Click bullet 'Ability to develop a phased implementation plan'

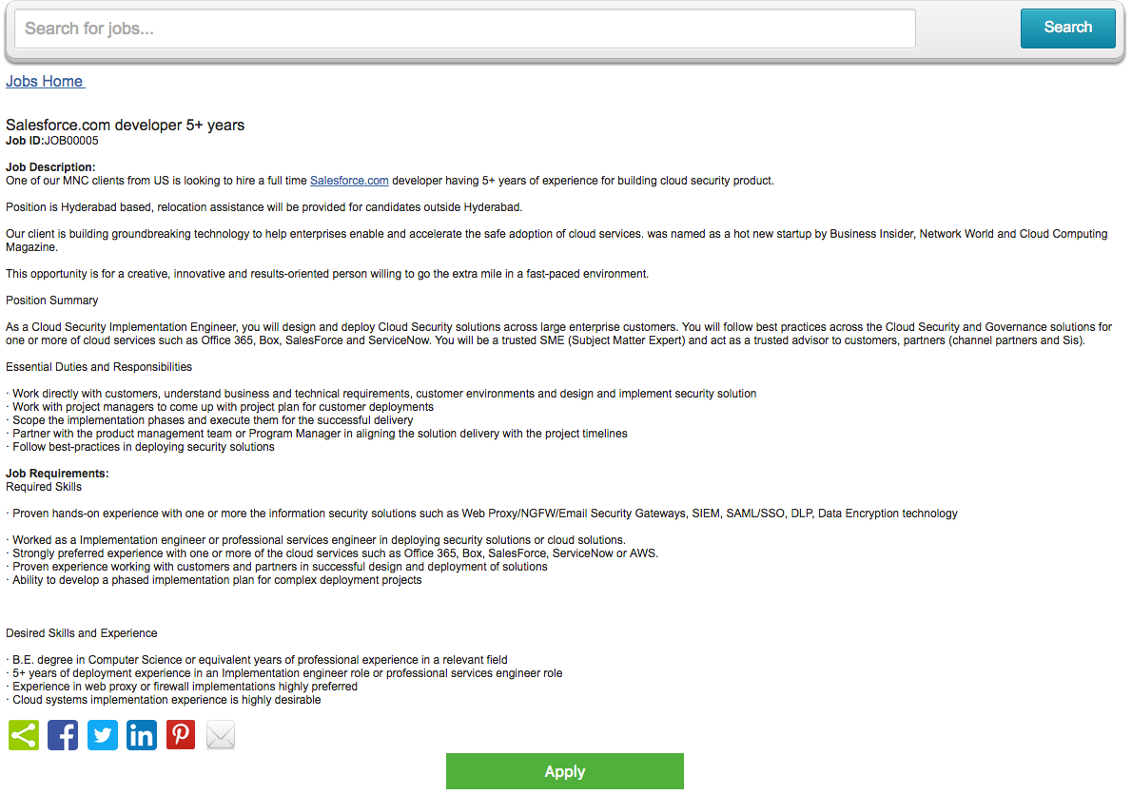(214, 580)
